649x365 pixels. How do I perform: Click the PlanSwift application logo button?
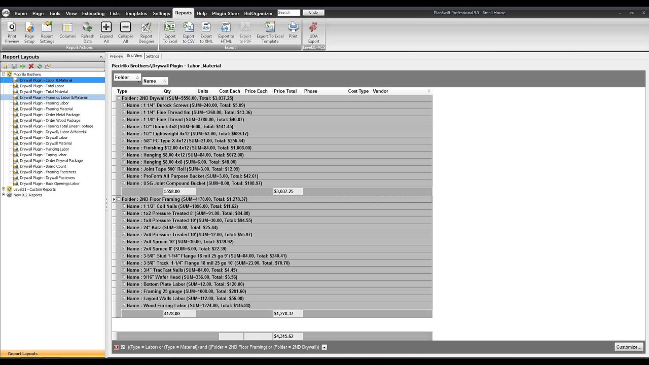click(6, 13)
